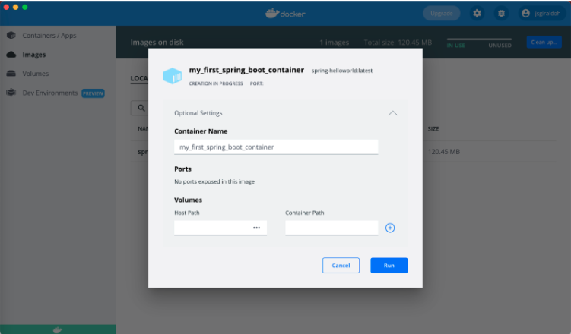This screenshot has height=334, width=571.
Task: Focus the Container Name input field
Action: [276, 147]
